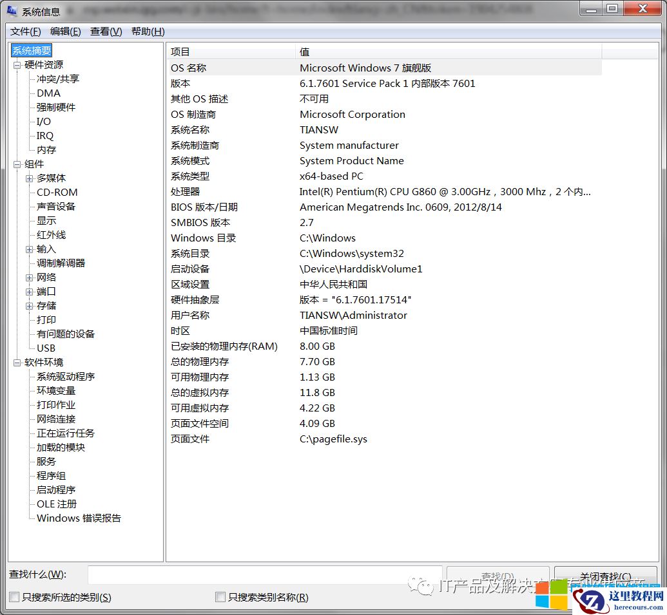Collapse the 硬件资源 tree node
This screenshot has height=615, width=667.
[x=17, y=65]
